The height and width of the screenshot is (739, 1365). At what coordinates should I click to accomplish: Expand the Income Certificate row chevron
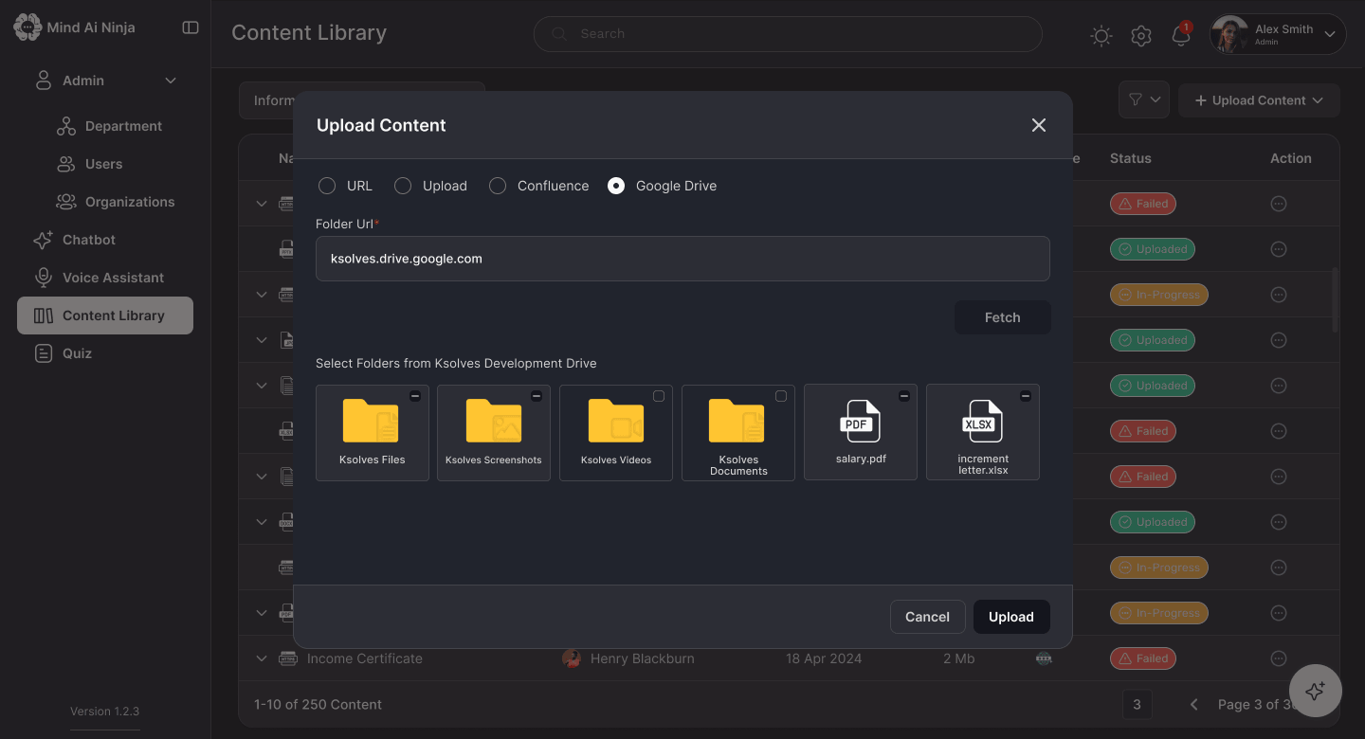pyautogui.click(x=262, y=658)
